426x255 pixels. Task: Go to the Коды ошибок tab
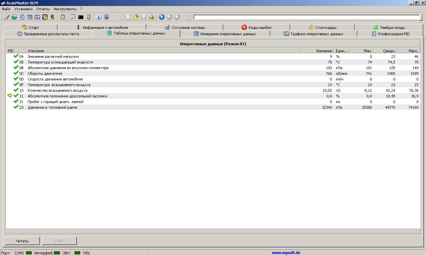(257, 27)
